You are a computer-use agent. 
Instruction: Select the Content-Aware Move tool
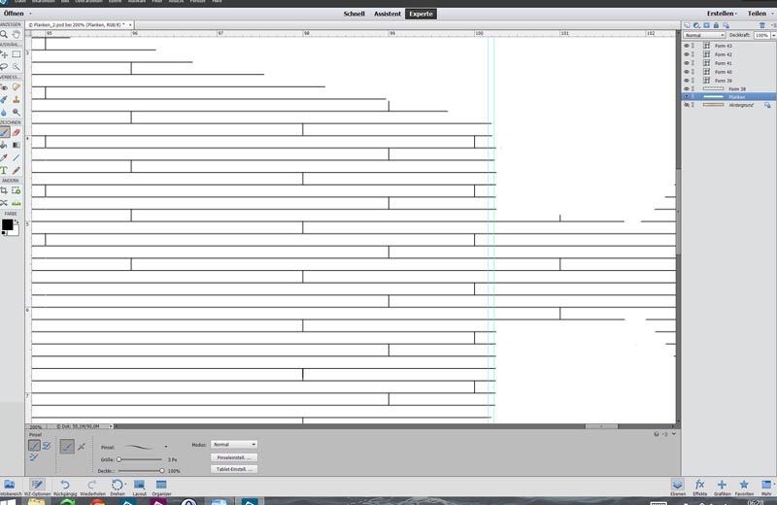click(x=4, y=203)
